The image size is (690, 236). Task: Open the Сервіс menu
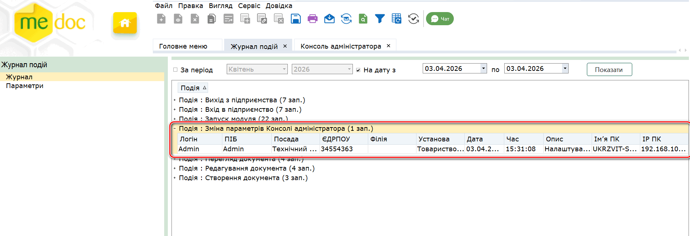(249, 6)
